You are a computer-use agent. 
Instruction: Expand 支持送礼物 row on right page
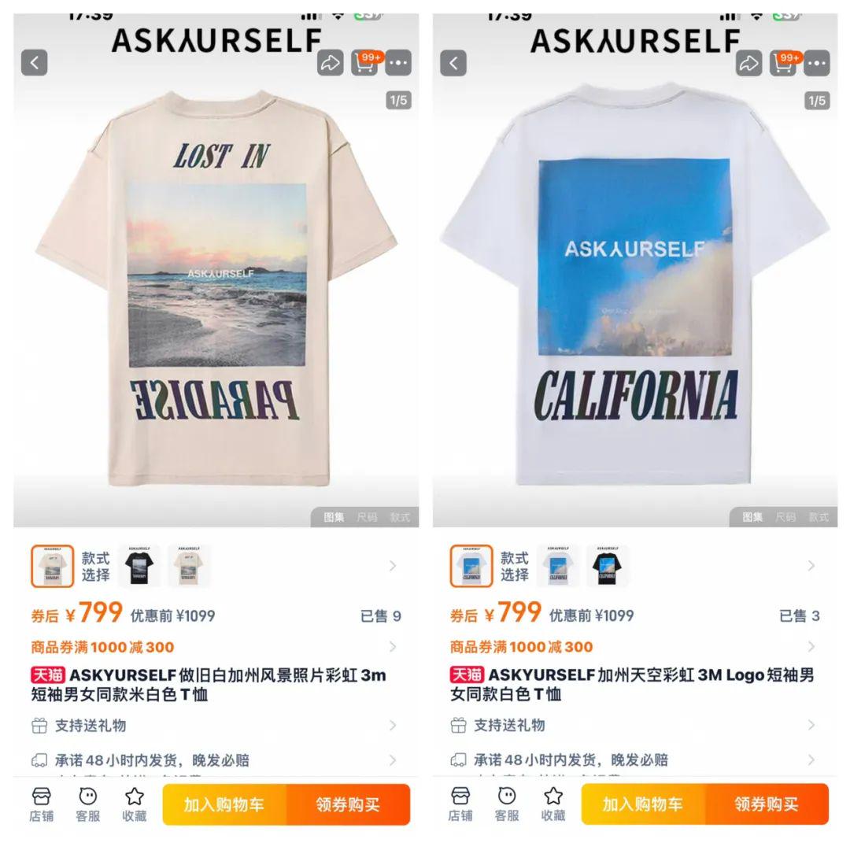coord(634,725)
